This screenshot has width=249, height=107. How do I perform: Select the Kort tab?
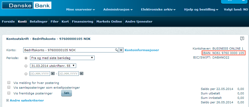coord(65,22)
